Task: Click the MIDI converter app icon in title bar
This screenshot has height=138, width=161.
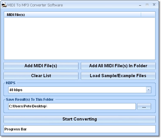Action: coord(4,5)
